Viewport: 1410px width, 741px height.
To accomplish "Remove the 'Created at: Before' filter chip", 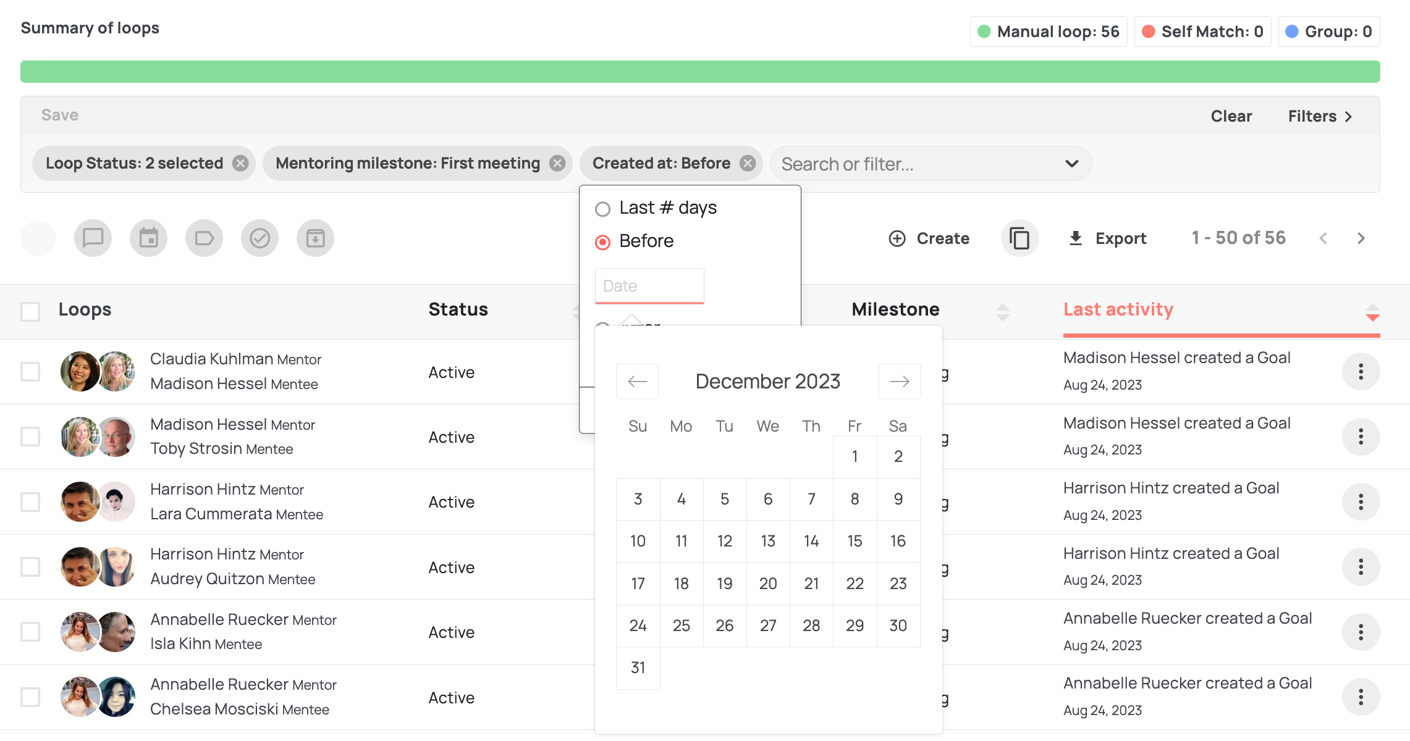I will tap(747, 163).
